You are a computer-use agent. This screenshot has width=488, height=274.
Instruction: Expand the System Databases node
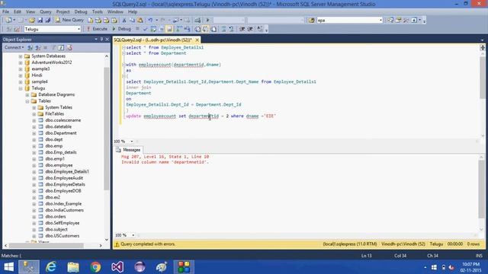[21, 56]
